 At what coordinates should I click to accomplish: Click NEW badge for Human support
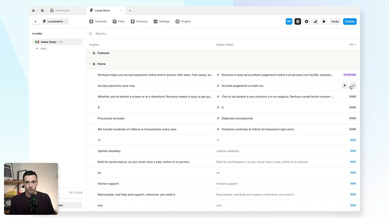[x=353, y=184]
